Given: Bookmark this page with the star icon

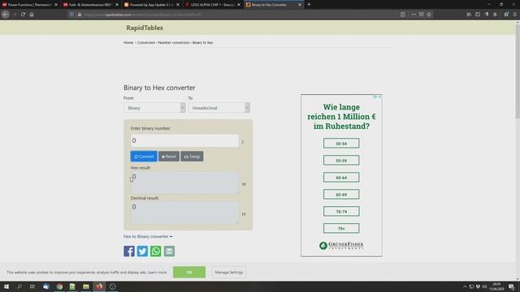Looking at the screenshot, I should tap(429, 15).
